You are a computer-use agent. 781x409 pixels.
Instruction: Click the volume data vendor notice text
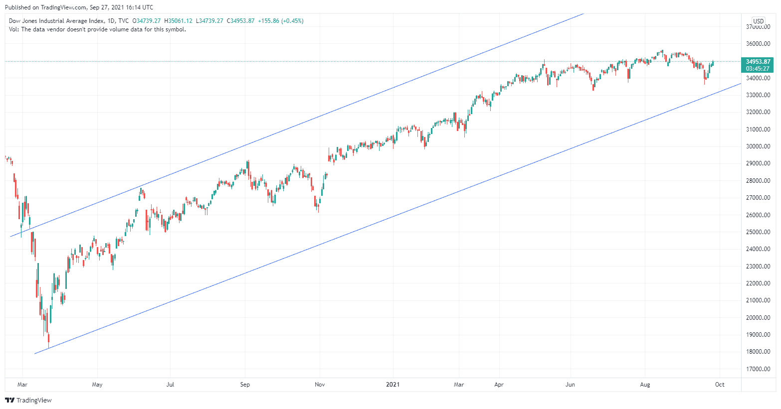97,29
